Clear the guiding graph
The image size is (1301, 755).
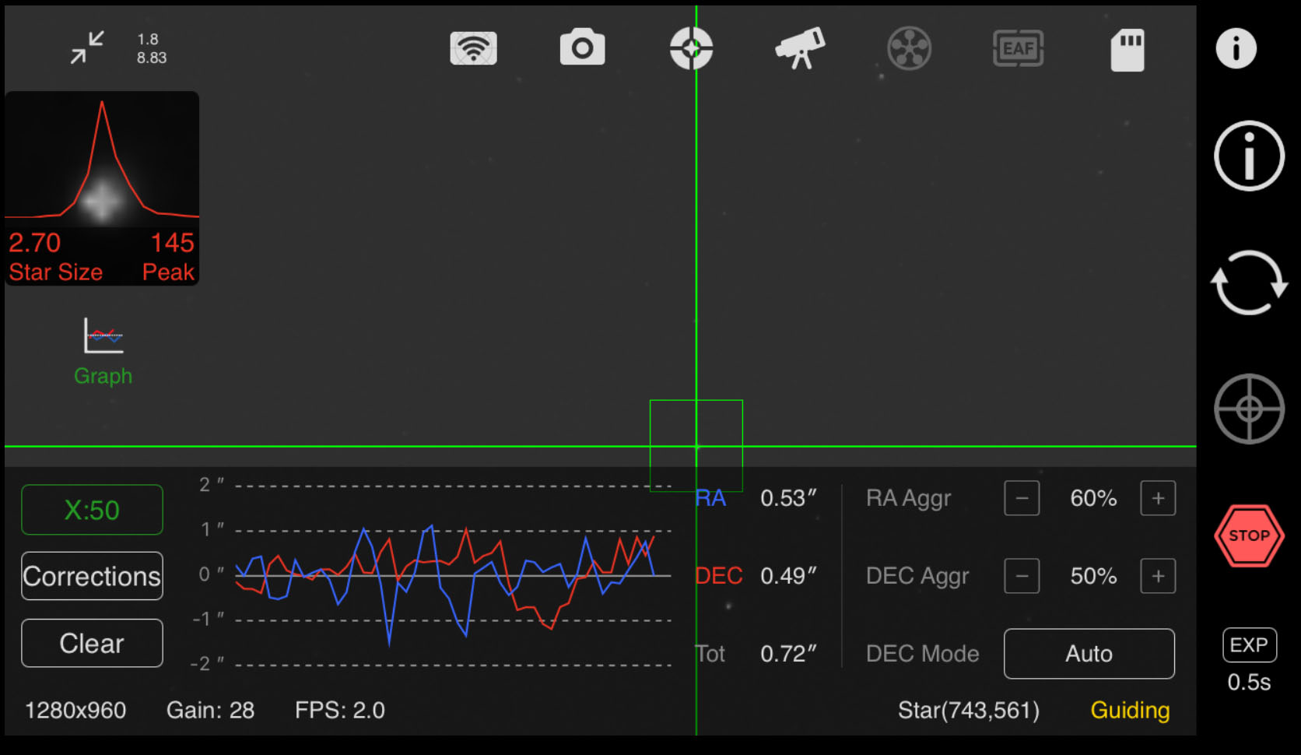point(92,643)
